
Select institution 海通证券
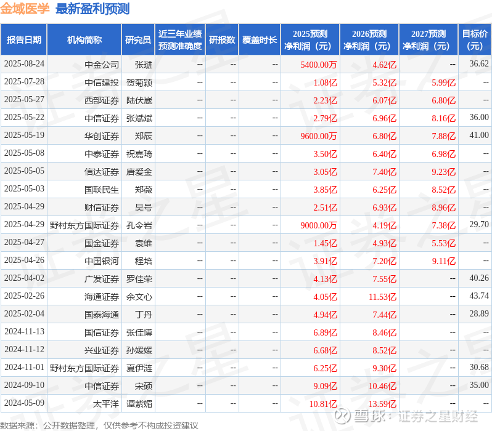click(x=102, y=297)
